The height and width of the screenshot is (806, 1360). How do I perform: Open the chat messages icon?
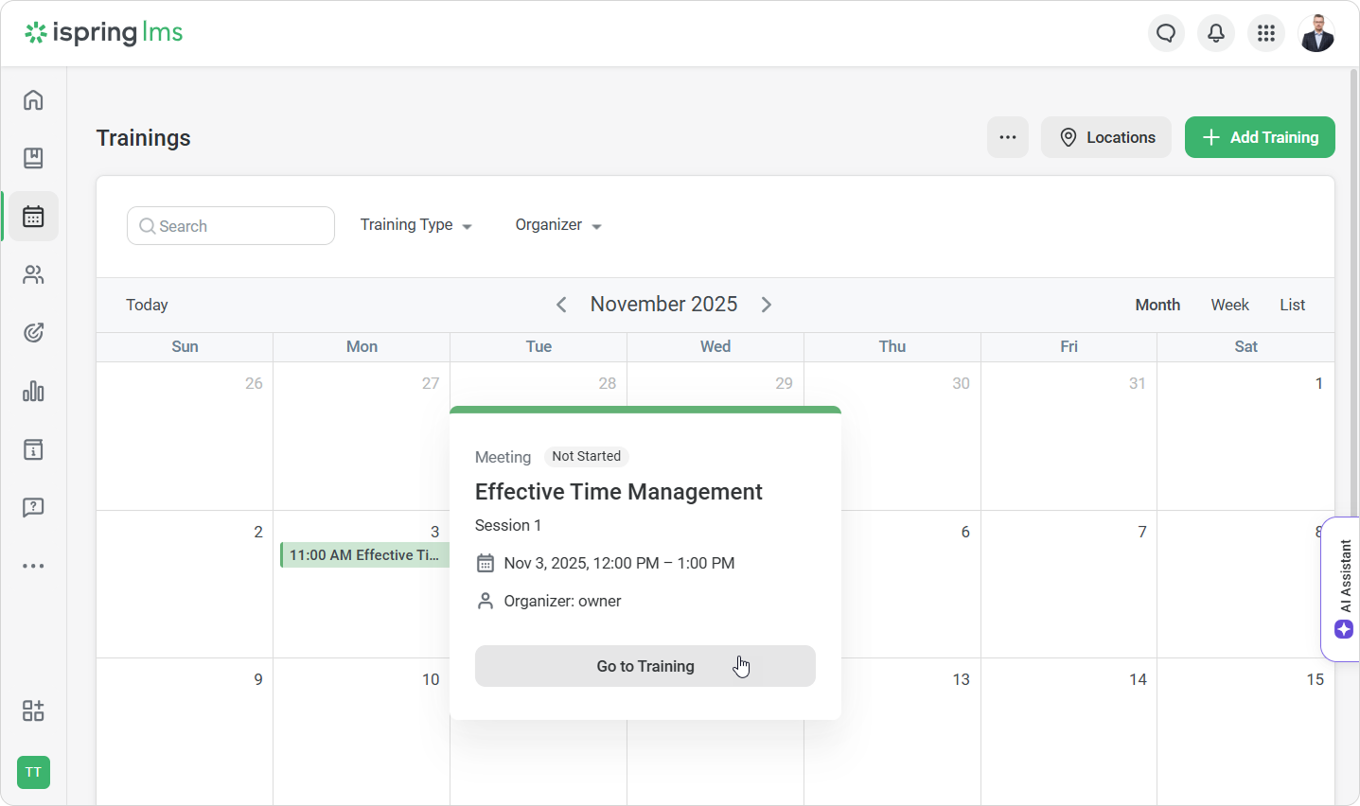(1166, 34)
